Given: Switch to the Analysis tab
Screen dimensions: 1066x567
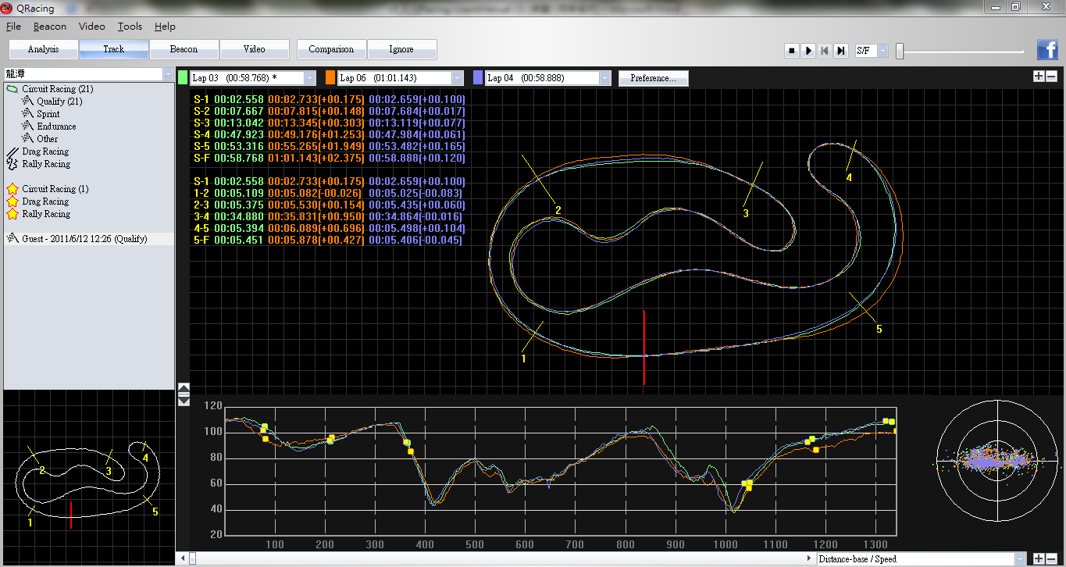Looking at the screenshot, I should (x=44, y=49).
